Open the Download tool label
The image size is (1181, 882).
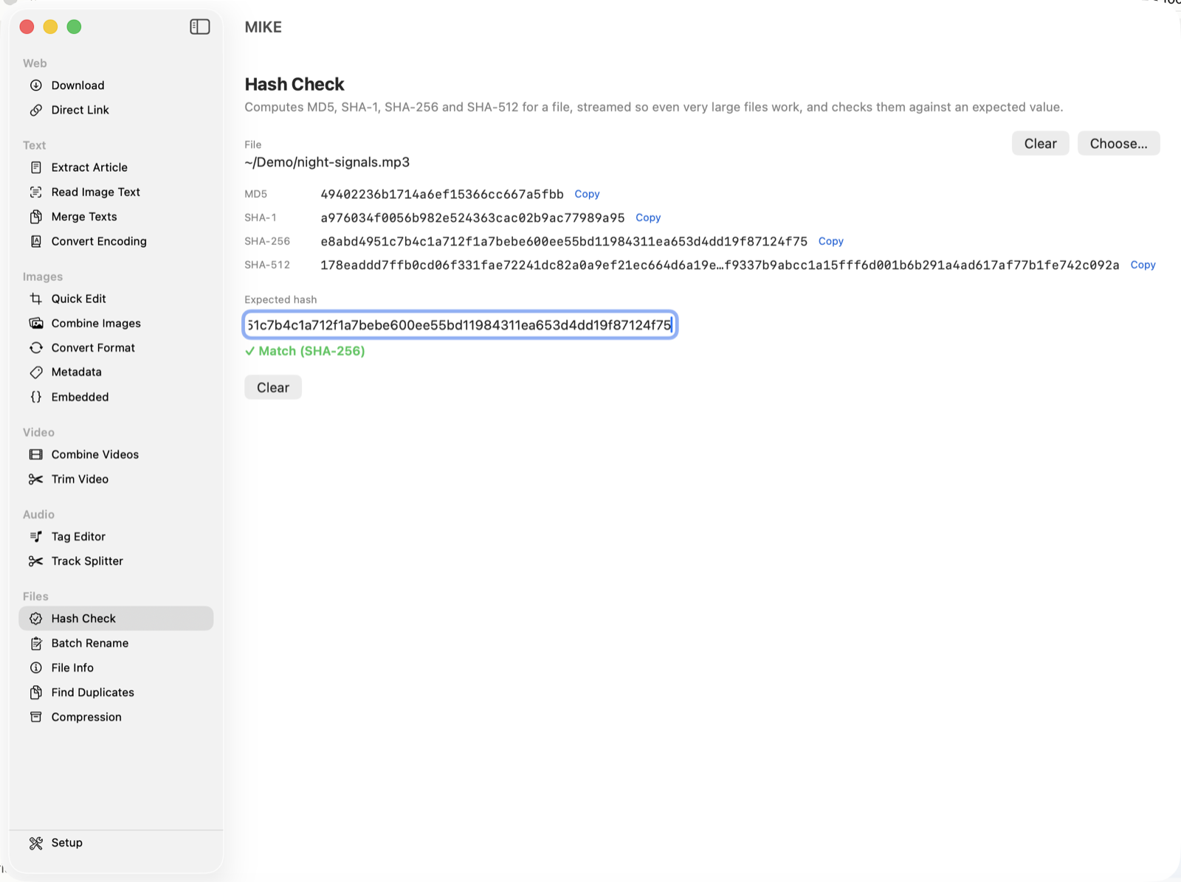click(78, 86)
